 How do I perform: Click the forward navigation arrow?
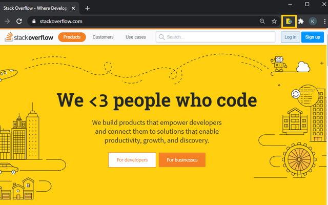(7, 21)
